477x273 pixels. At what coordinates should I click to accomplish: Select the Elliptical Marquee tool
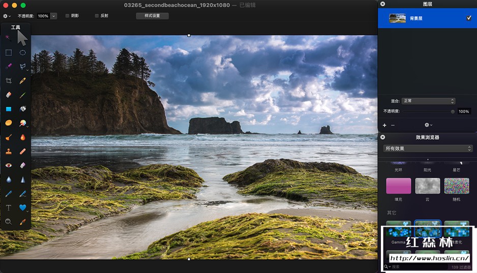(22, 52)
